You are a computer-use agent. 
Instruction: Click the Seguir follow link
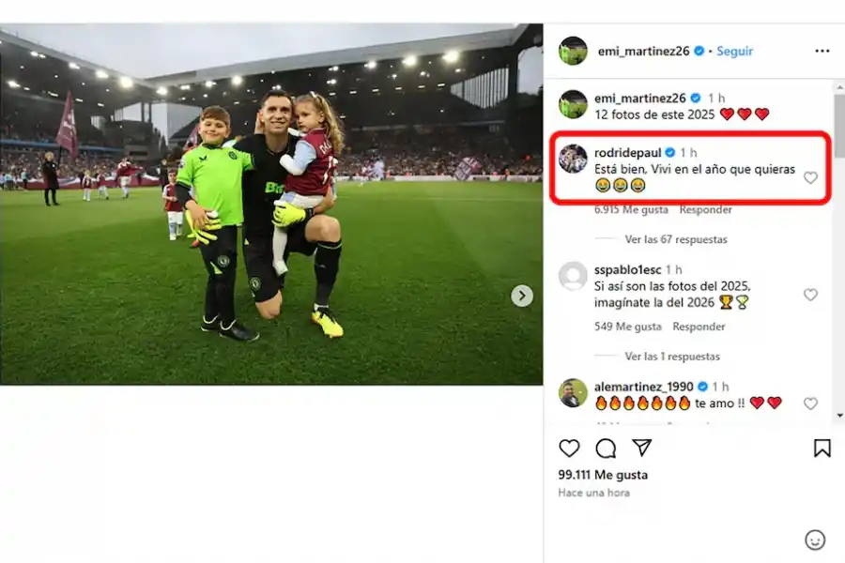point(735,51)
